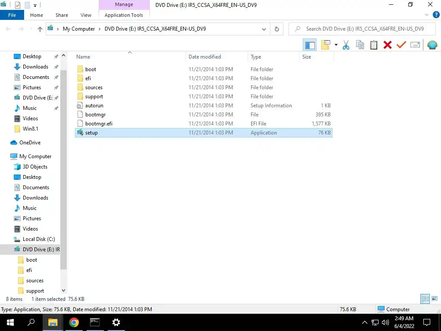Image resolution: width=441 pixels, height=331 pixels.
Task: Switch to large icons view toggle
Action: pyautogui.click(x=435, y=299)
